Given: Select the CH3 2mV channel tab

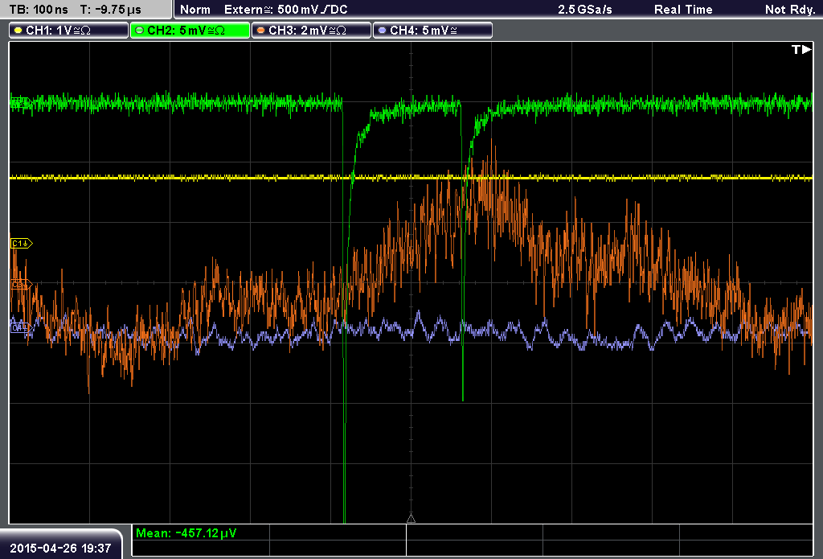Looking at the screenshot, I should click(311, 31).
